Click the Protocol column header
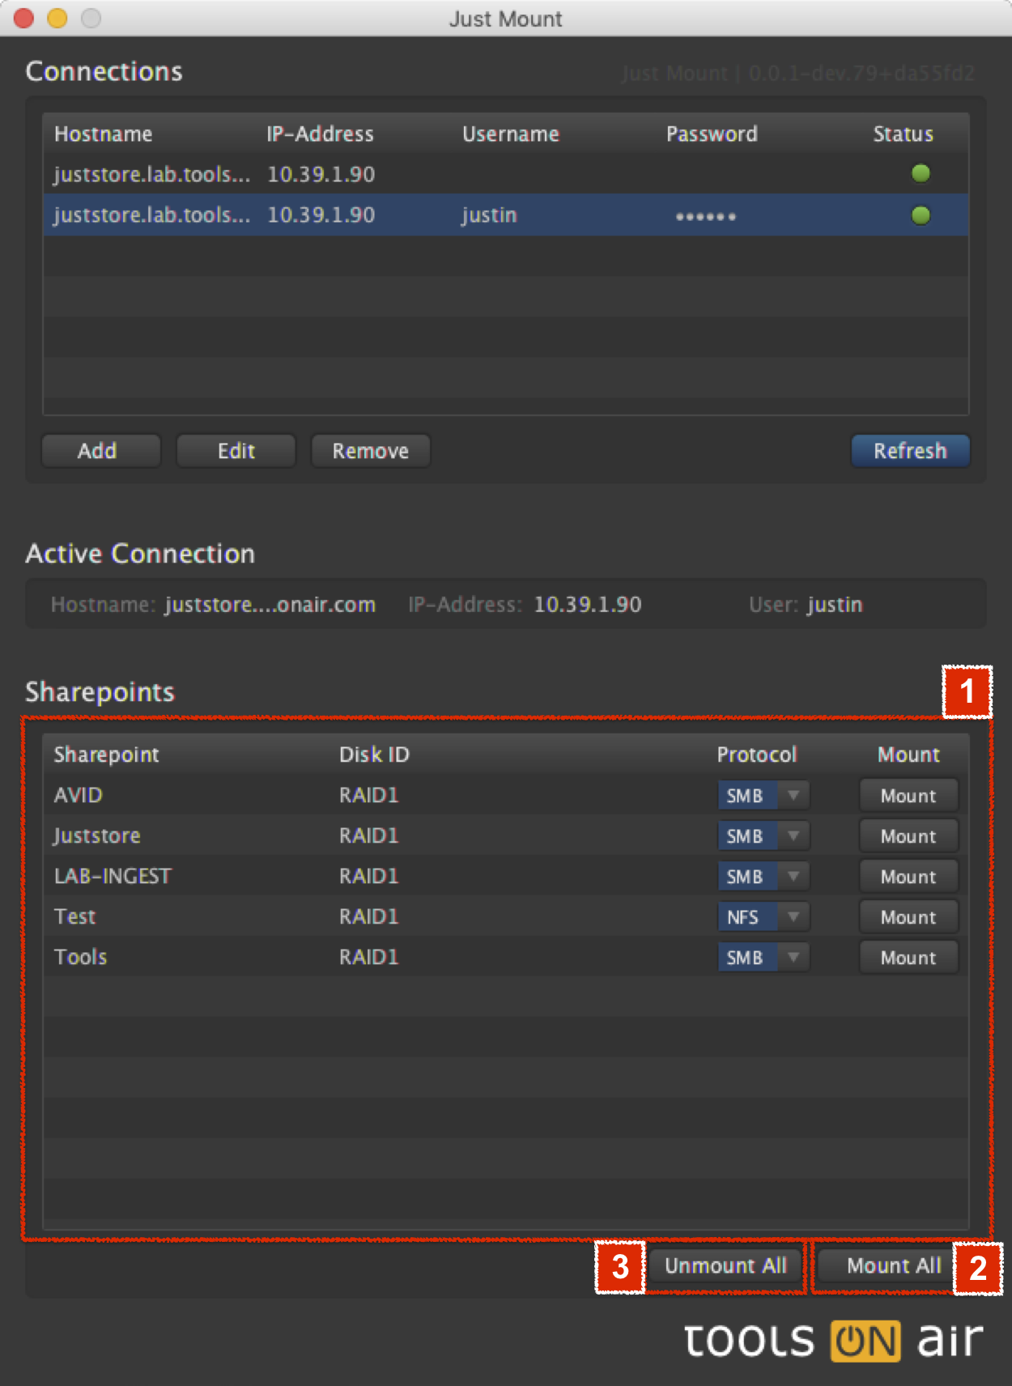Image resolution: width=1012 pixels, height=1386 pixels. click(757, 755)
